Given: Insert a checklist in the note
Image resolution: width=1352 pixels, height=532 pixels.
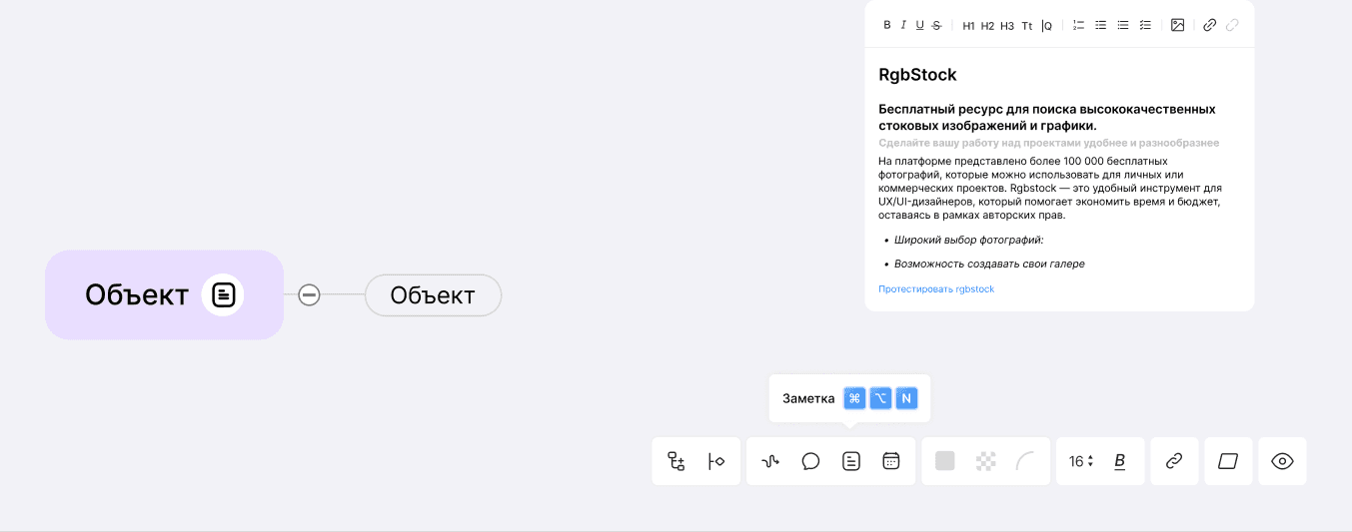Looking at the screenshot, I should point(1145,25).
